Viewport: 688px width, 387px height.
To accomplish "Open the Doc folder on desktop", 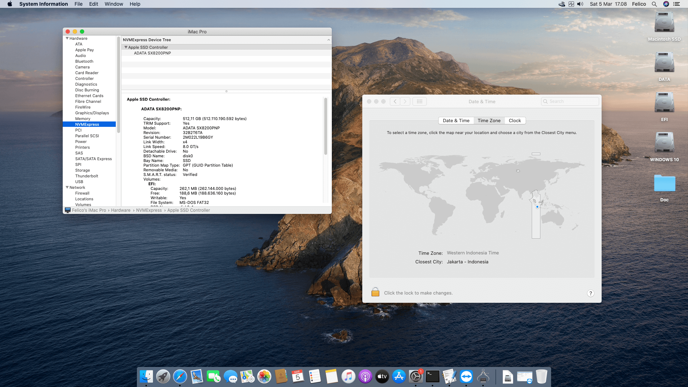I will pyautogui.click(x=664, y=183).
